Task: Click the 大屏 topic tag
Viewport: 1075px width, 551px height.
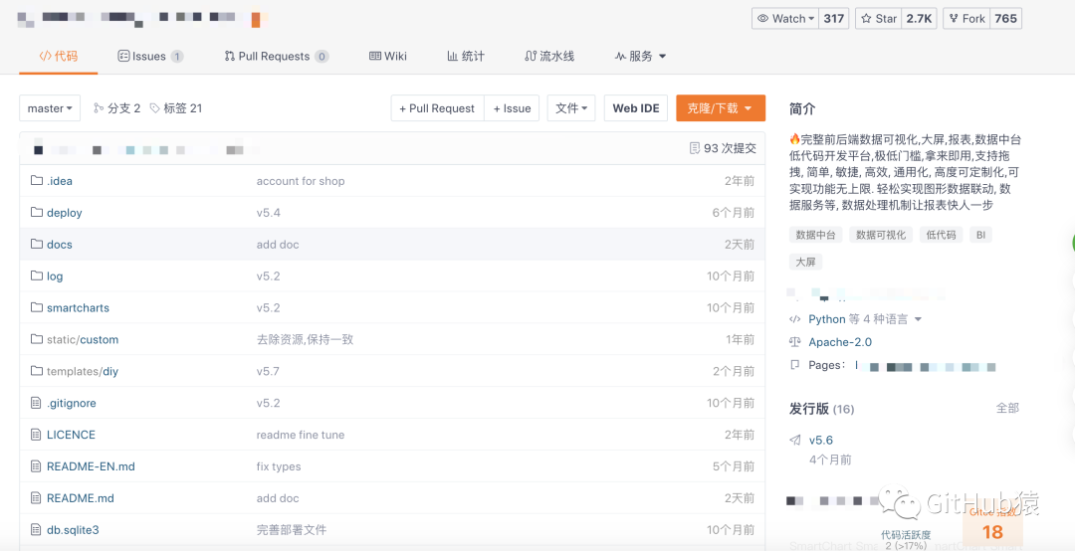Action: pos(805,262)
